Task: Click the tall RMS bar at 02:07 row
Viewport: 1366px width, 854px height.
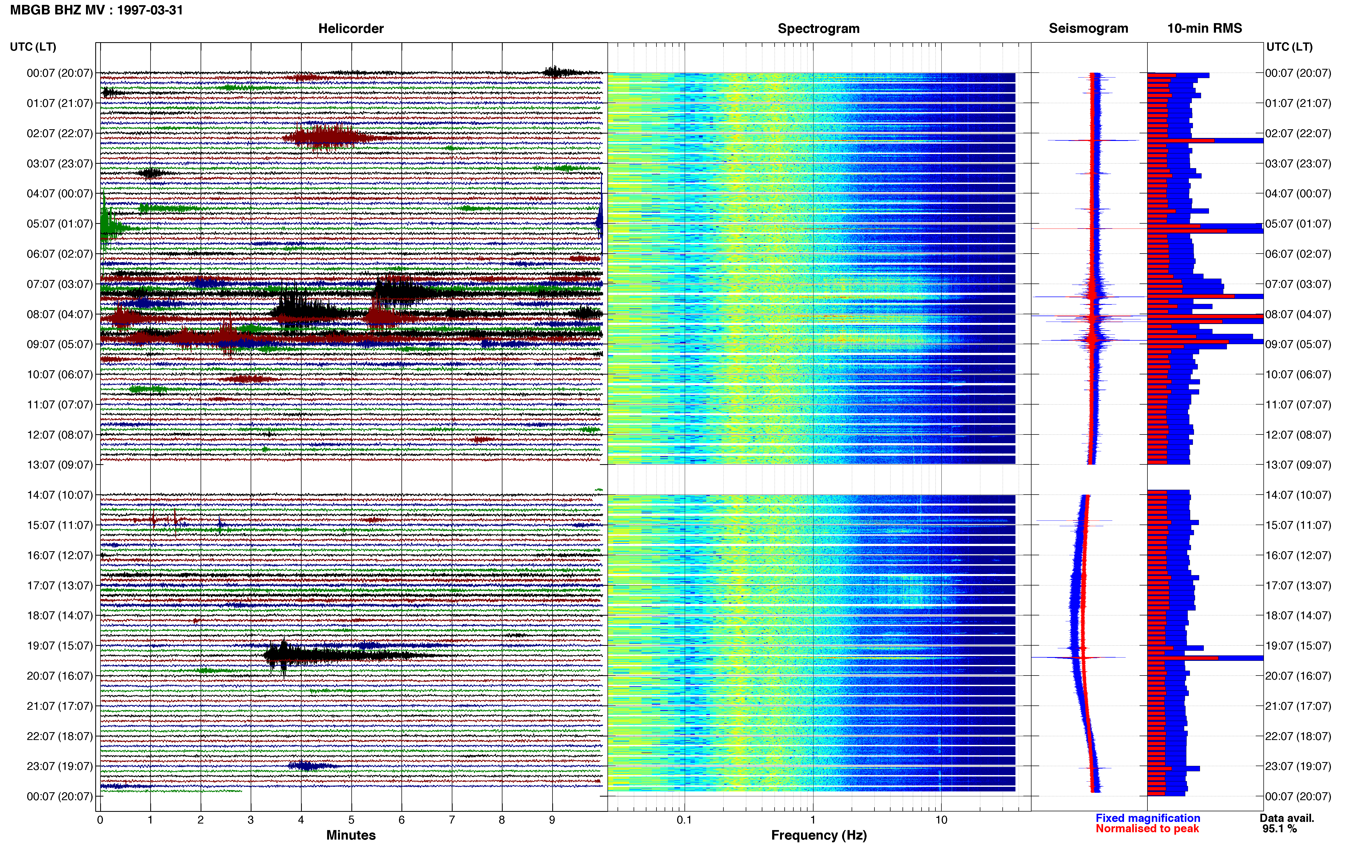Action: 1206,141
